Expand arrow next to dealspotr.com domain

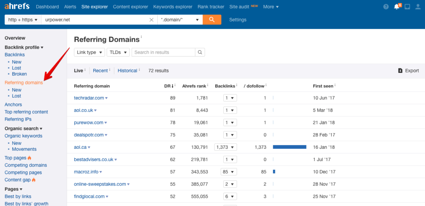106,135
